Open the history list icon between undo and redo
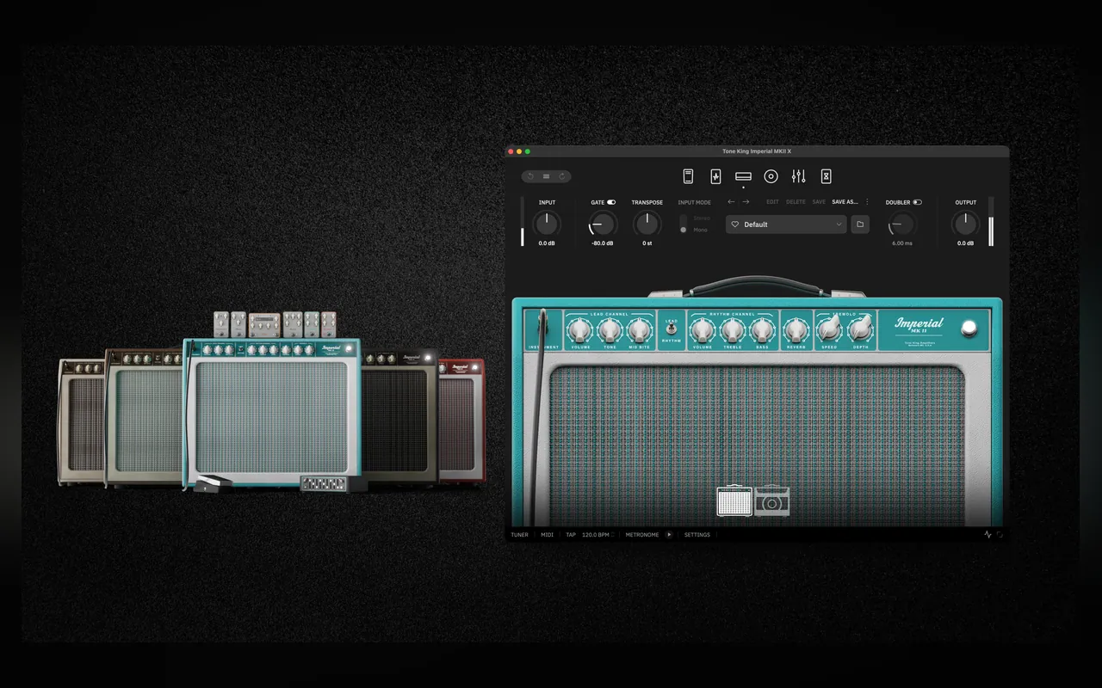 coord(546,176)
